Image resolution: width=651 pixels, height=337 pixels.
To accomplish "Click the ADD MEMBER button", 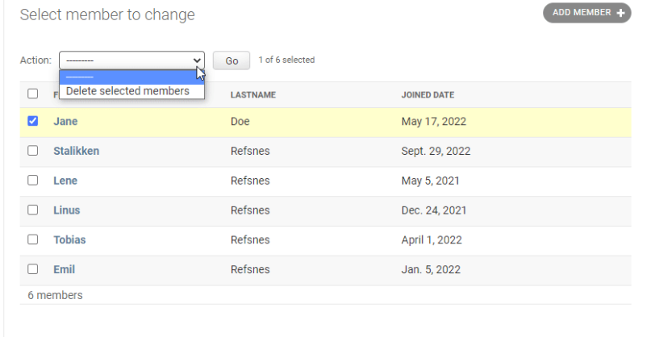I will 587,13.
